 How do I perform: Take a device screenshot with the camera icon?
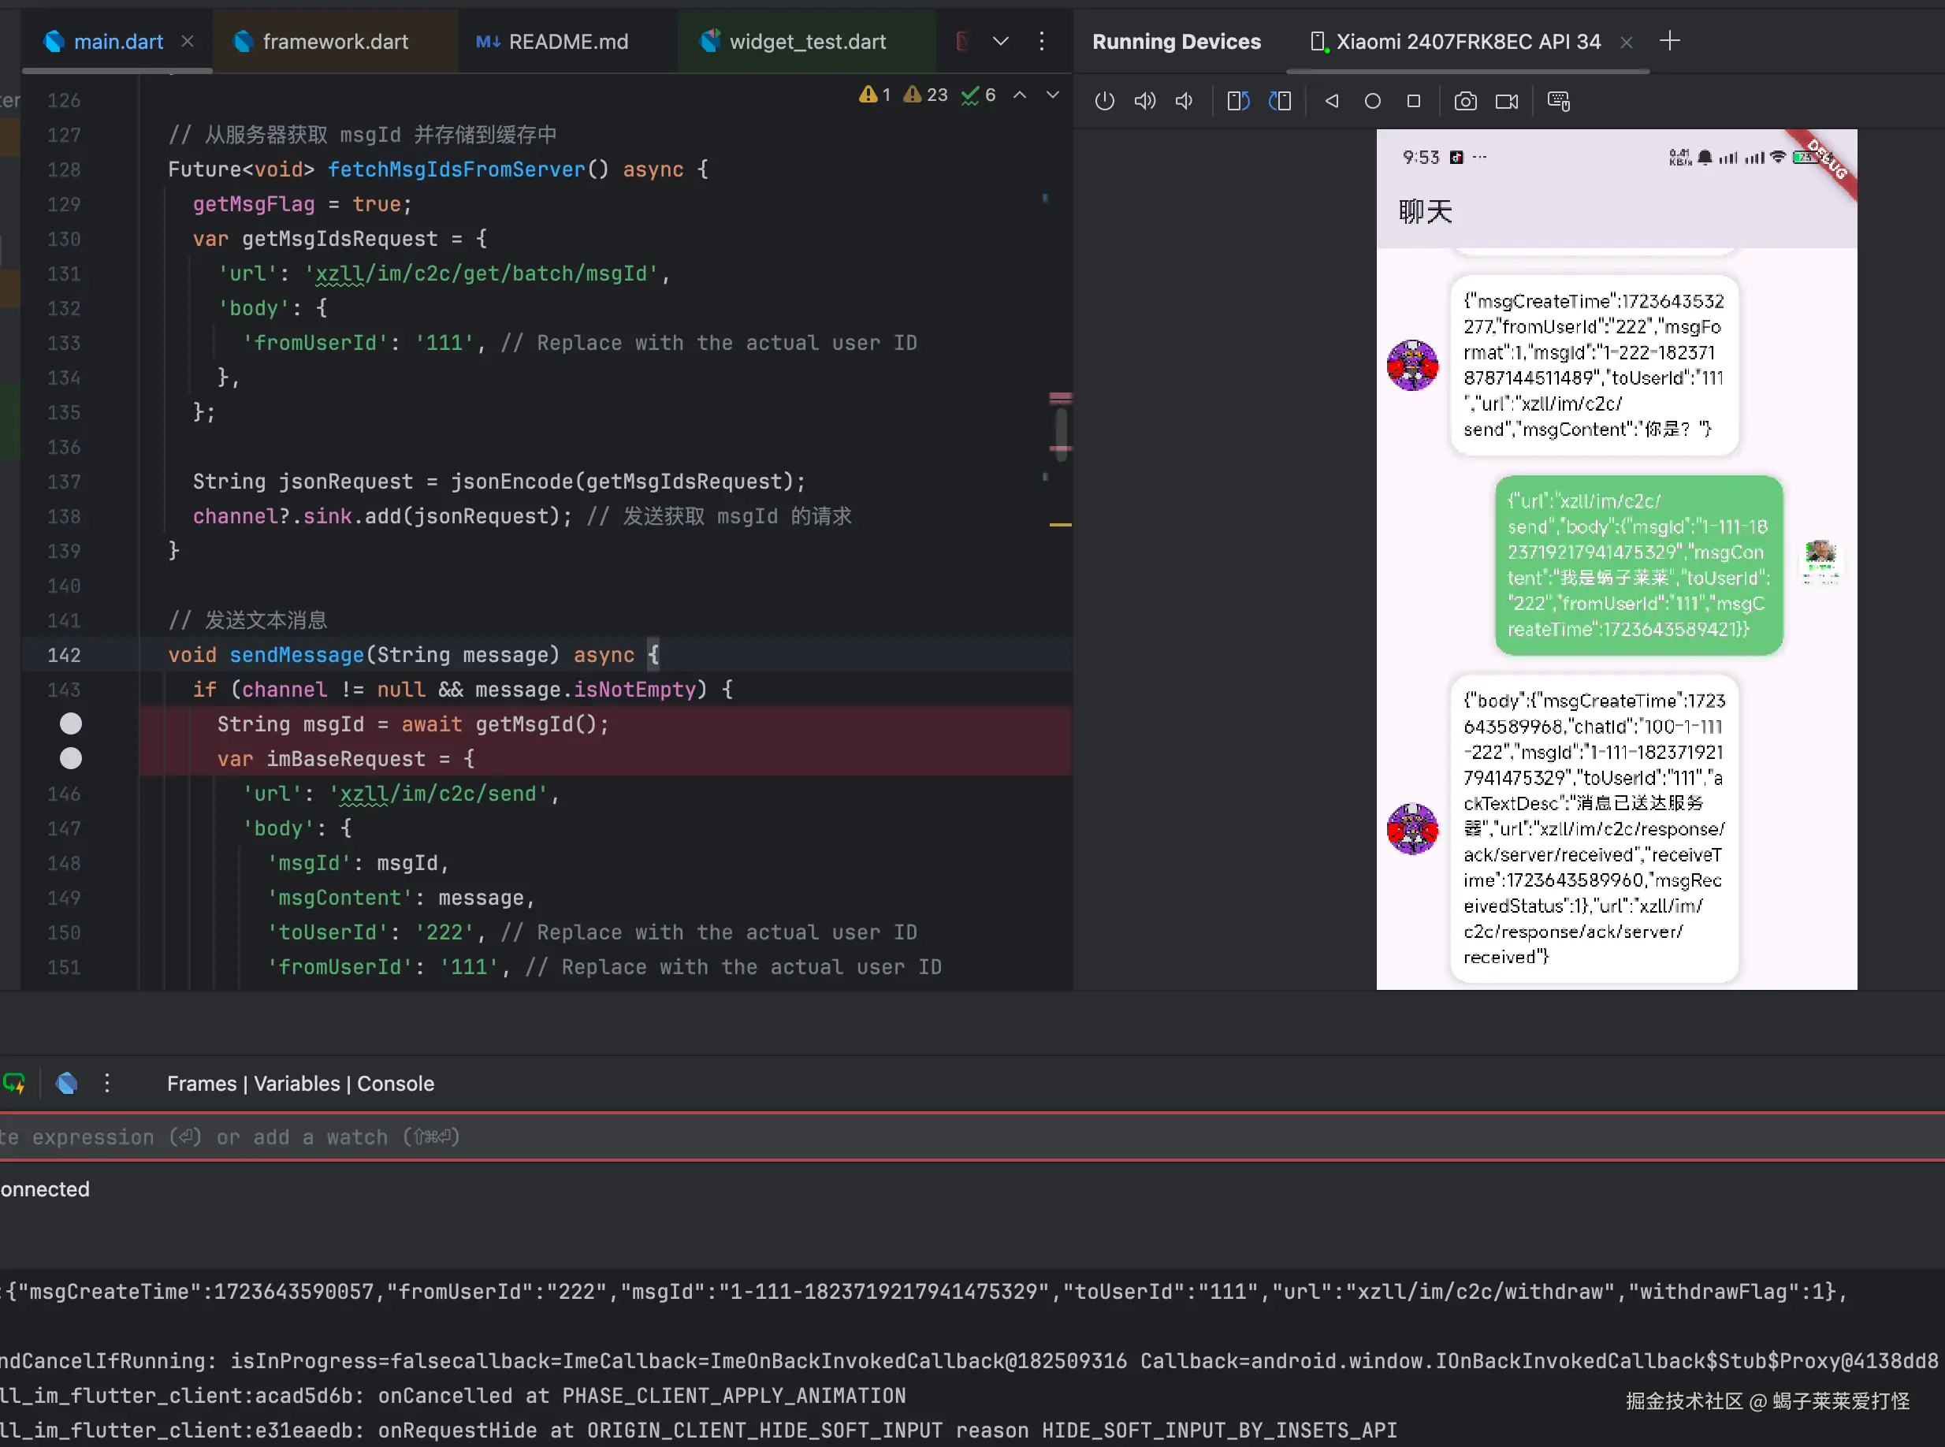coord(1465,101)
